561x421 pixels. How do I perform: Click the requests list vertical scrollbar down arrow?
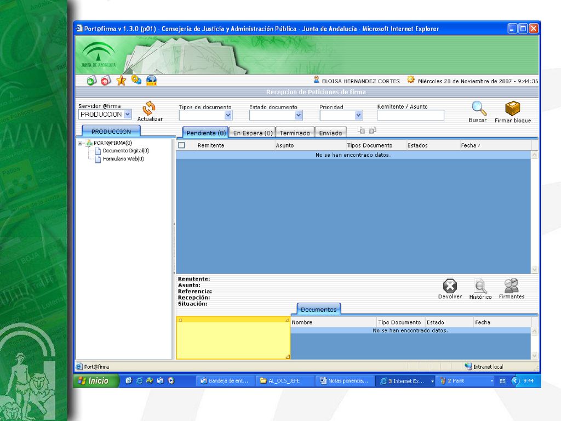click(x=535, y=269)
